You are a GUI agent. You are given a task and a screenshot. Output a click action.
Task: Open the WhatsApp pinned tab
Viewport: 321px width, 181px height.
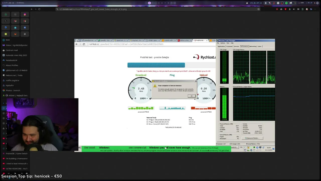(6, 15)
